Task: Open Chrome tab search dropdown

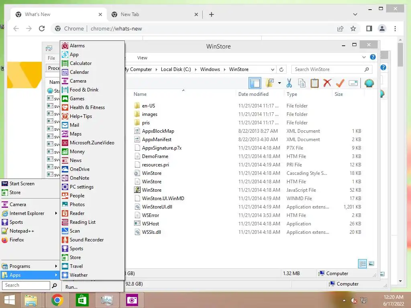Action: click(x=355, y=14)
